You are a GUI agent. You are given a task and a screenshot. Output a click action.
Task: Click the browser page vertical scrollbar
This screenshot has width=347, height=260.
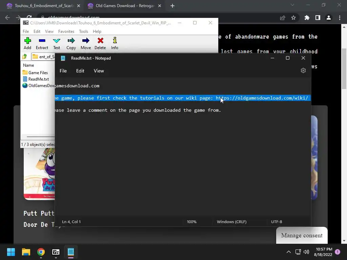click(x=344, y=68)
